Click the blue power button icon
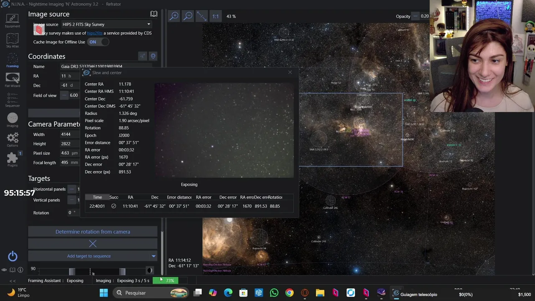The height and width of the screenshot is (301, 535). [13, 256]
